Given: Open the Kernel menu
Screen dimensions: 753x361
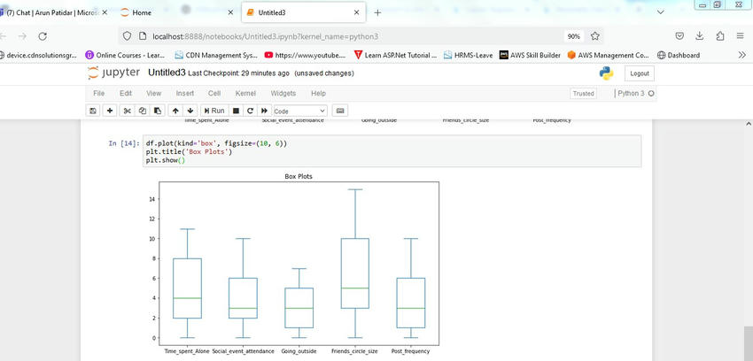Looking at the screenshot, I should click(245, 94).
